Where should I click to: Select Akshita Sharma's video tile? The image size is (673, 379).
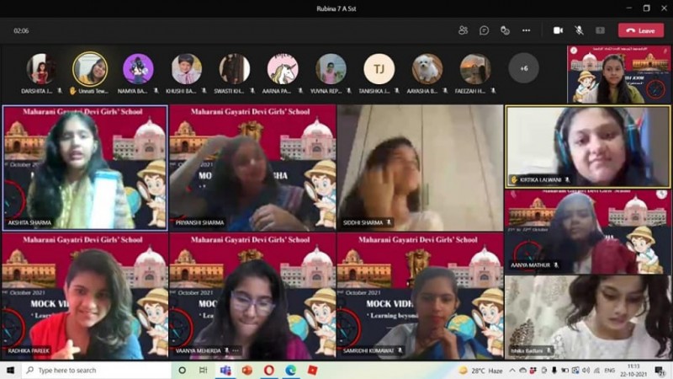click(85, 168)
